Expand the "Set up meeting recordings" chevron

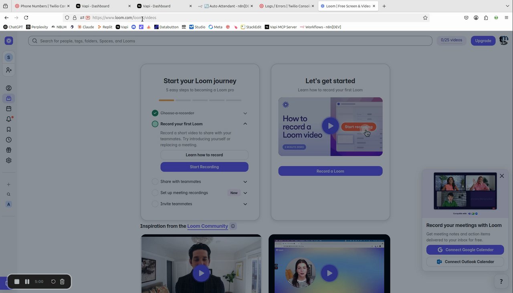245,193
